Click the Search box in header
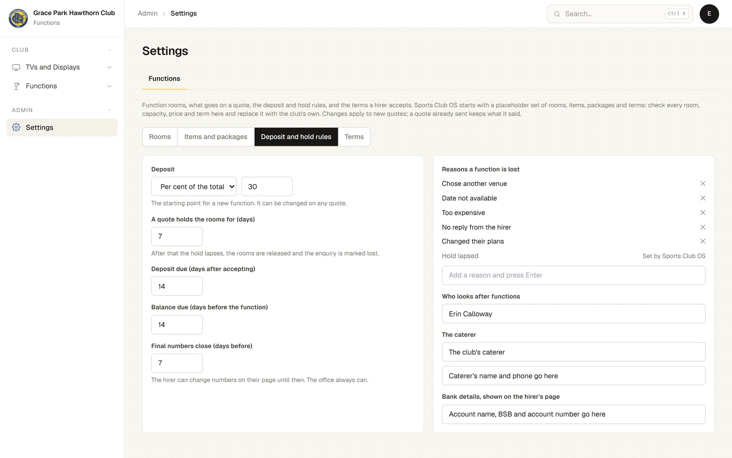This screenshot has height=458, width=732. pos(620,14)
